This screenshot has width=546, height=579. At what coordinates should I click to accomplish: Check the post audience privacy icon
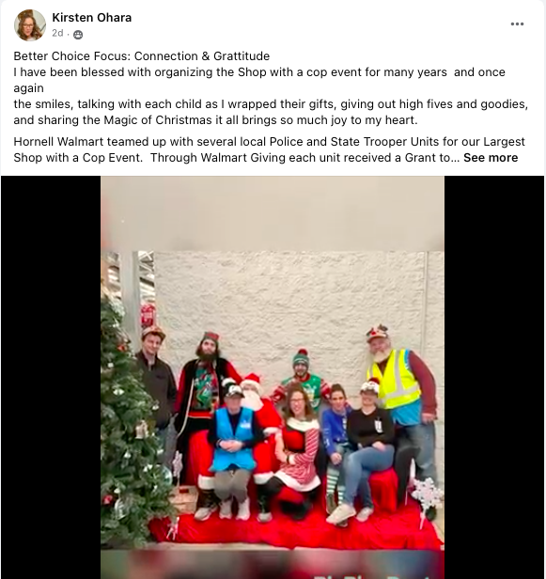tap(78, 35)
